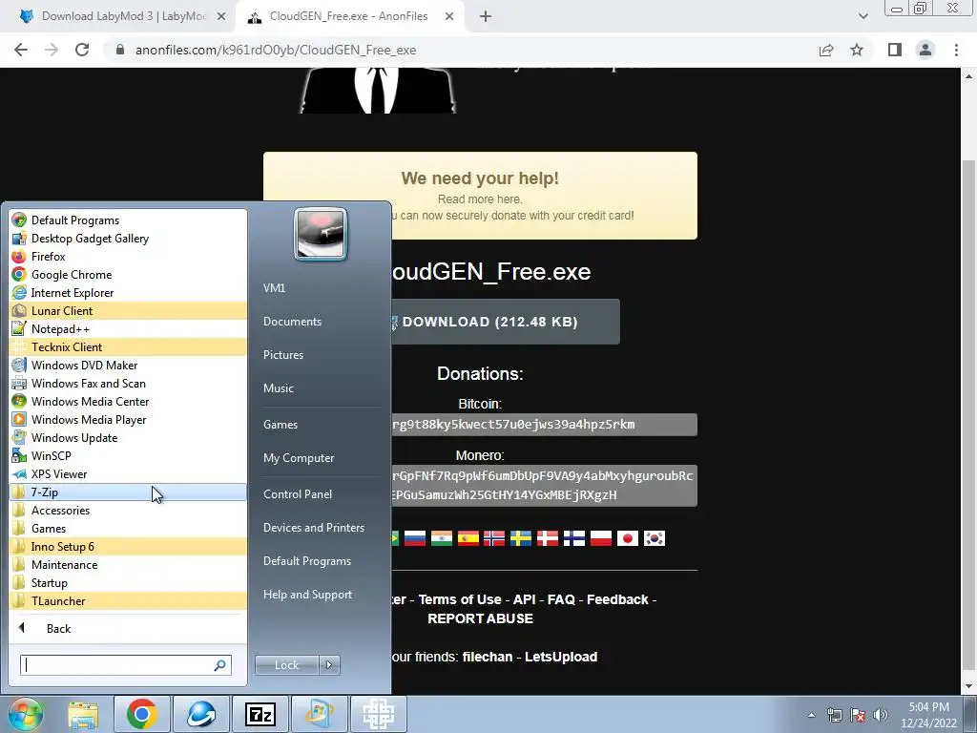This screenshot has width=977, height=733.
Task: Expand the Accessories folder
Action: (129, 510)
